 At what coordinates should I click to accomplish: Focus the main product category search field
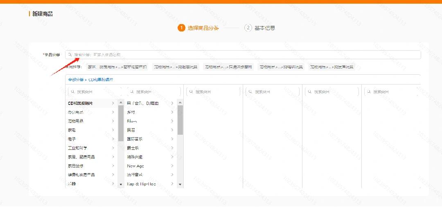tap(243, 55)
